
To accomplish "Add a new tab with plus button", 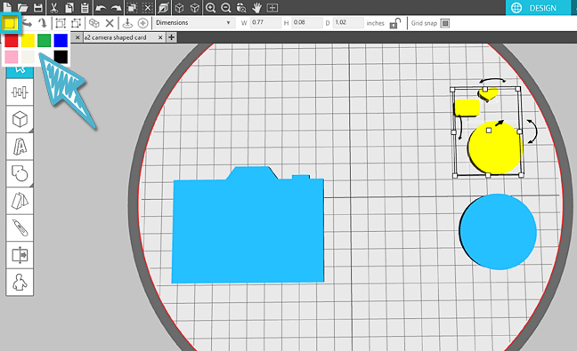I will pyautogui.click(x=171, y=37).
